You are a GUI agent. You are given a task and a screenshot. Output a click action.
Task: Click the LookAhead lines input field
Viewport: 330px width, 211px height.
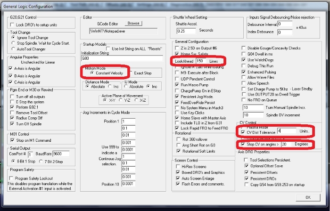pos(201,61)
